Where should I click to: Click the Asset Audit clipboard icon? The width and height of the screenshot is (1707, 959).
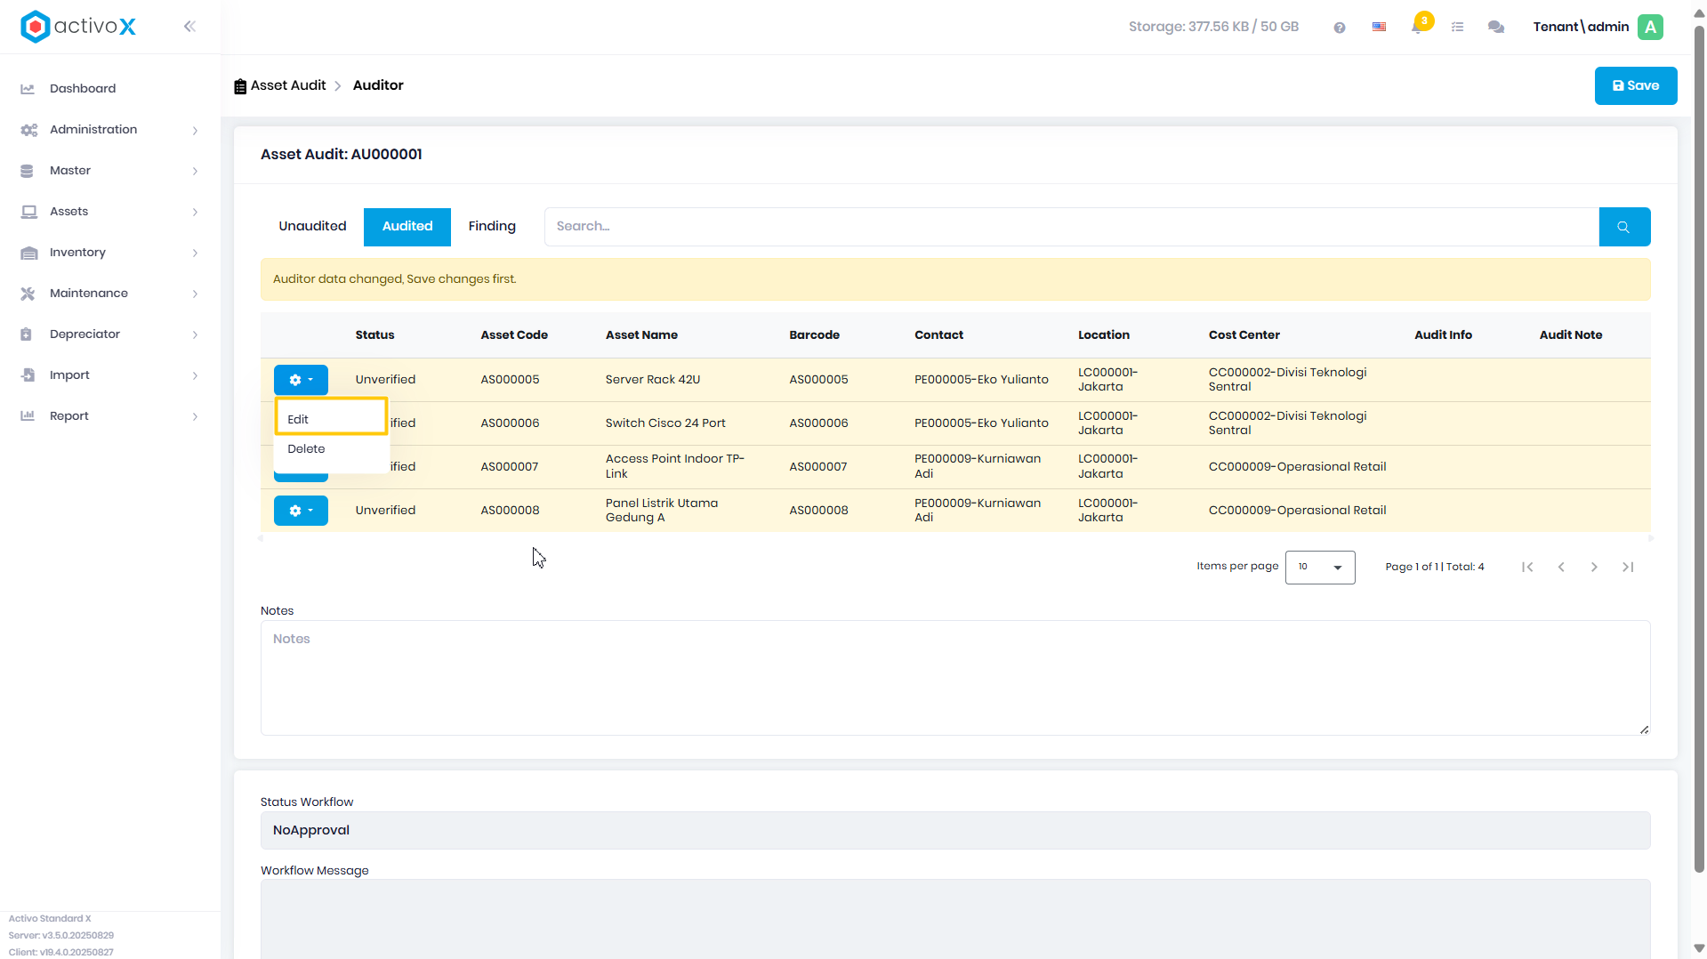(x=240, y=86)
